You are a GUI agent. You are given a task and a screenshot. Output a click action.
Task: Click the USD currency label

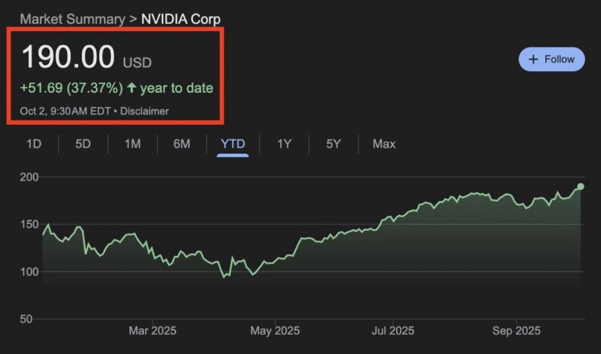137,62
